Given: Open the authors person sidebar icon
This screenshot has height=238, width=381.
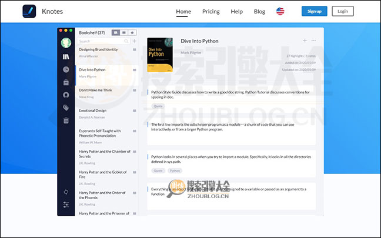Looking at the screenshot, I should (66, 95).
